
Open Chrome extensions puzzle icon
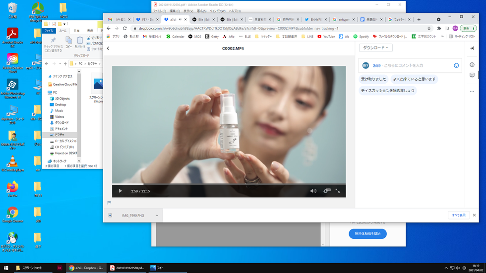pos(439,28)
